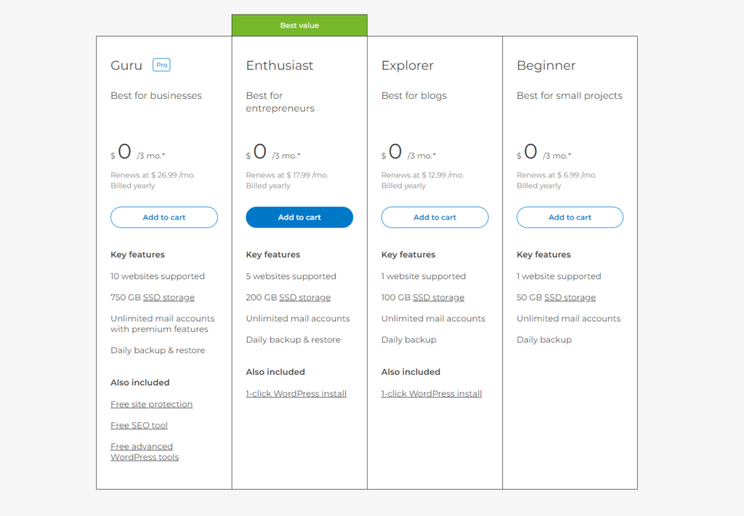Click Explorer 'Daily backup' text
The image size is (744, 516).
[x=408, y=340]
